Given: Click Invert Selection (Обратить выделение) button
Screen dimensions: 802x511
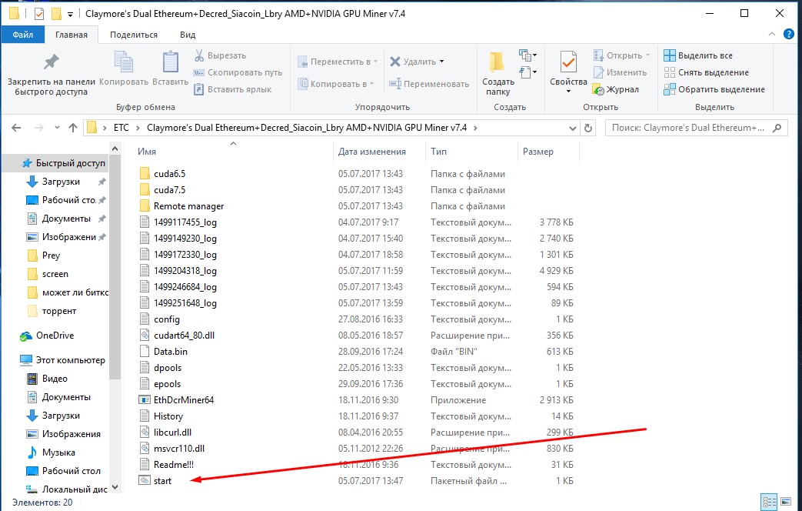Looking at the screenshot, I should coord(714,89).
